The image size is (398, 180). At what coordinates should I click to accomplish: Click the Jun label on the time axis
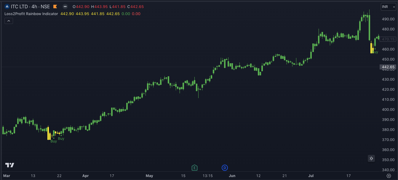(x=232, y=176)
